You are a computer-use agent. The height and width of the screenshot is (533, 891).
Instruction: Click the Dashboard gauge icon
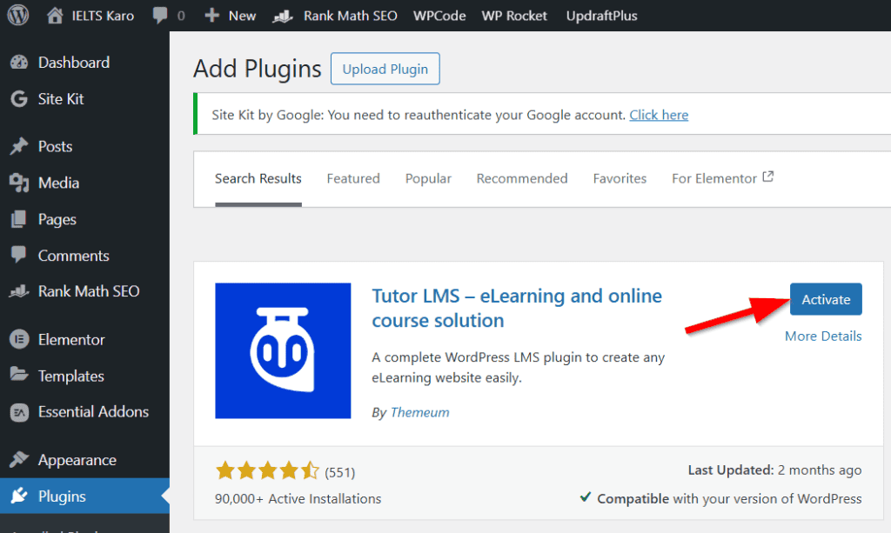pyautogui.click(x=19, y=63)
